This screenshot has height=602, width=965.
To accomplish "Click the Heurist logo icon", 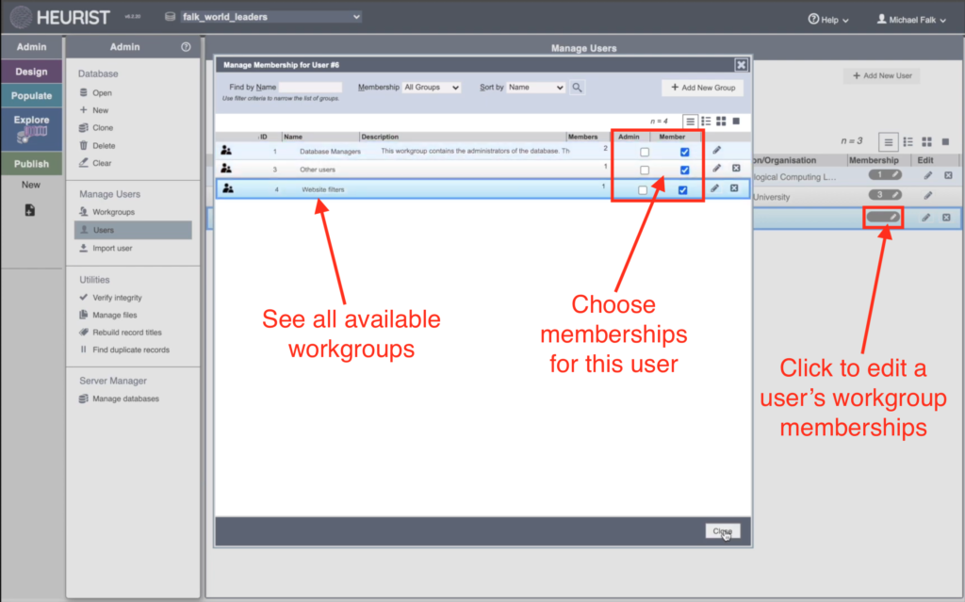I will point(22,17).
